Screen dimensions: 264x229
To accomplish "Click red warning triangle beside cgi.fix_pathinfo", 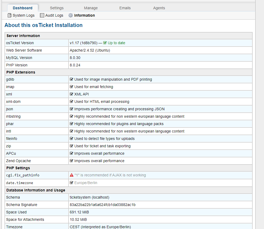I will click(71, 175).
